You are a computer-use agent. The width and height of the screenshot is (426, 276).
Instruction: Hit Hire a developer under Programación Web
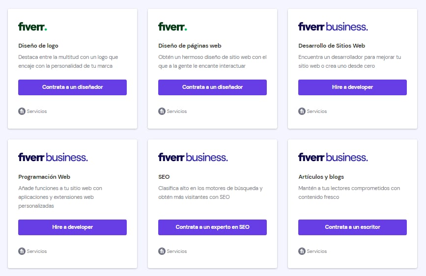72,227
